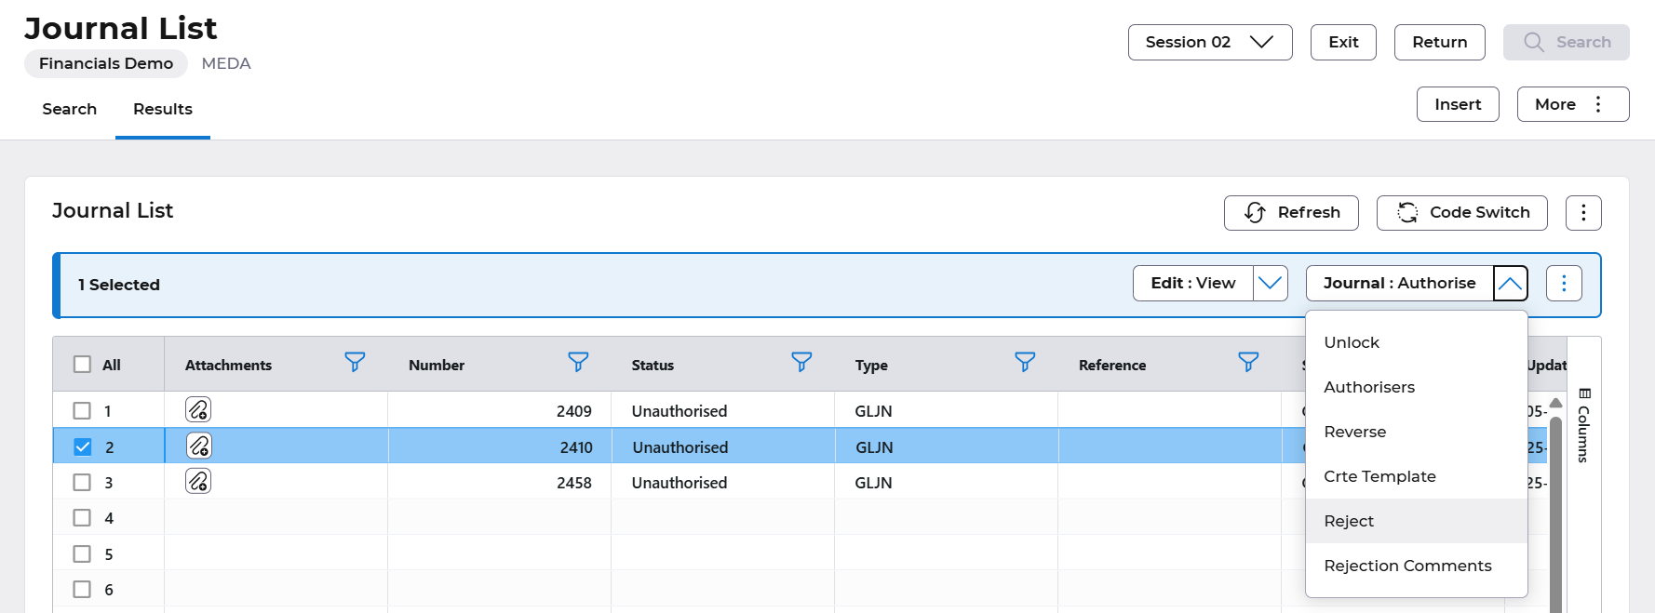Choose Reverse from the journal menu

1416,432
